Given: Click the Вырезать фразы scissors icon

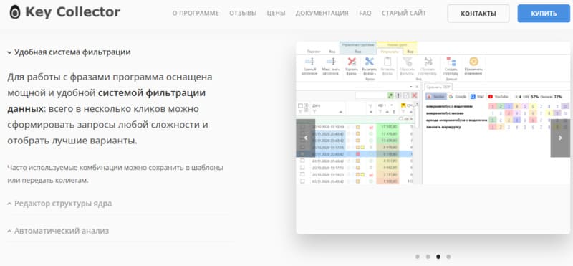Looking at the screenshot, I should pyautogui.click(x=370, y=62).
